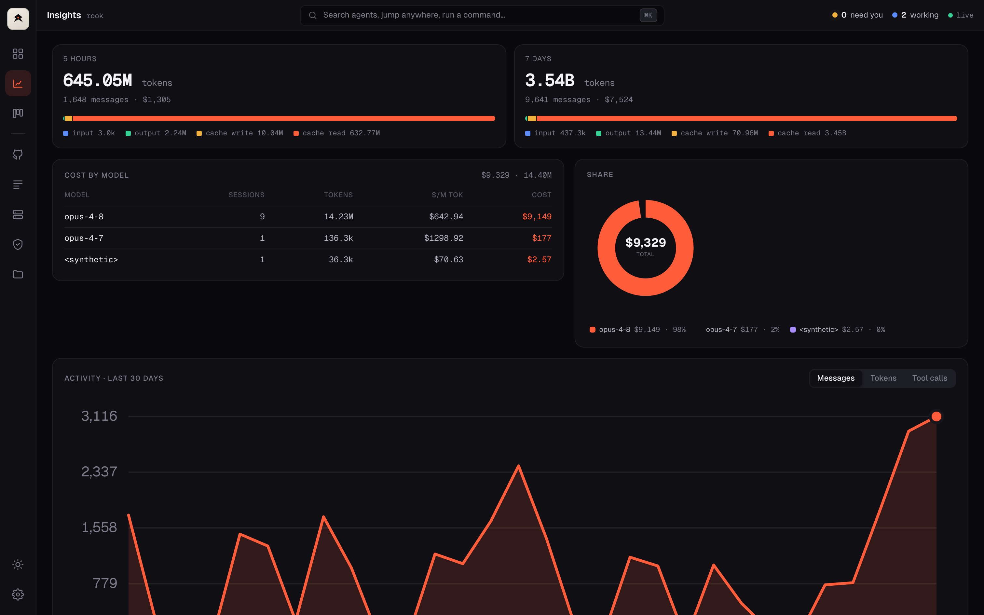
Task: Open the GitHub icon in sidebar
Action: click(18, 155)
